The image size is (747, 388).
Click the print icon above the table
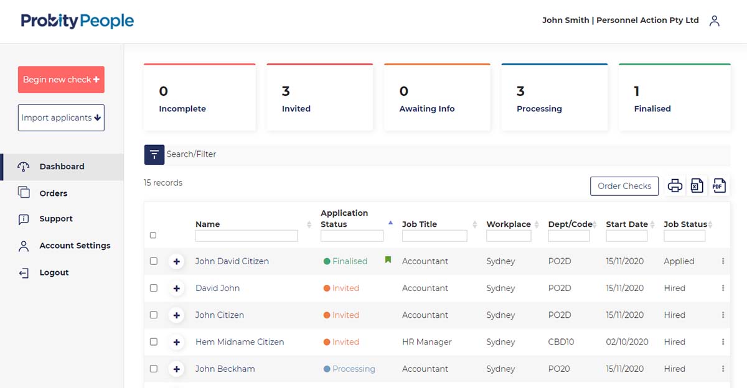tap(675, 185)
